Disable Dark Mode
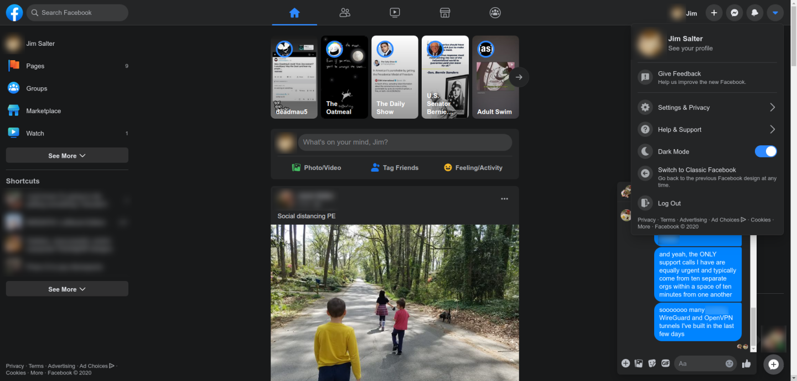This screenshot has height=381, width=797. coord(765,151)
